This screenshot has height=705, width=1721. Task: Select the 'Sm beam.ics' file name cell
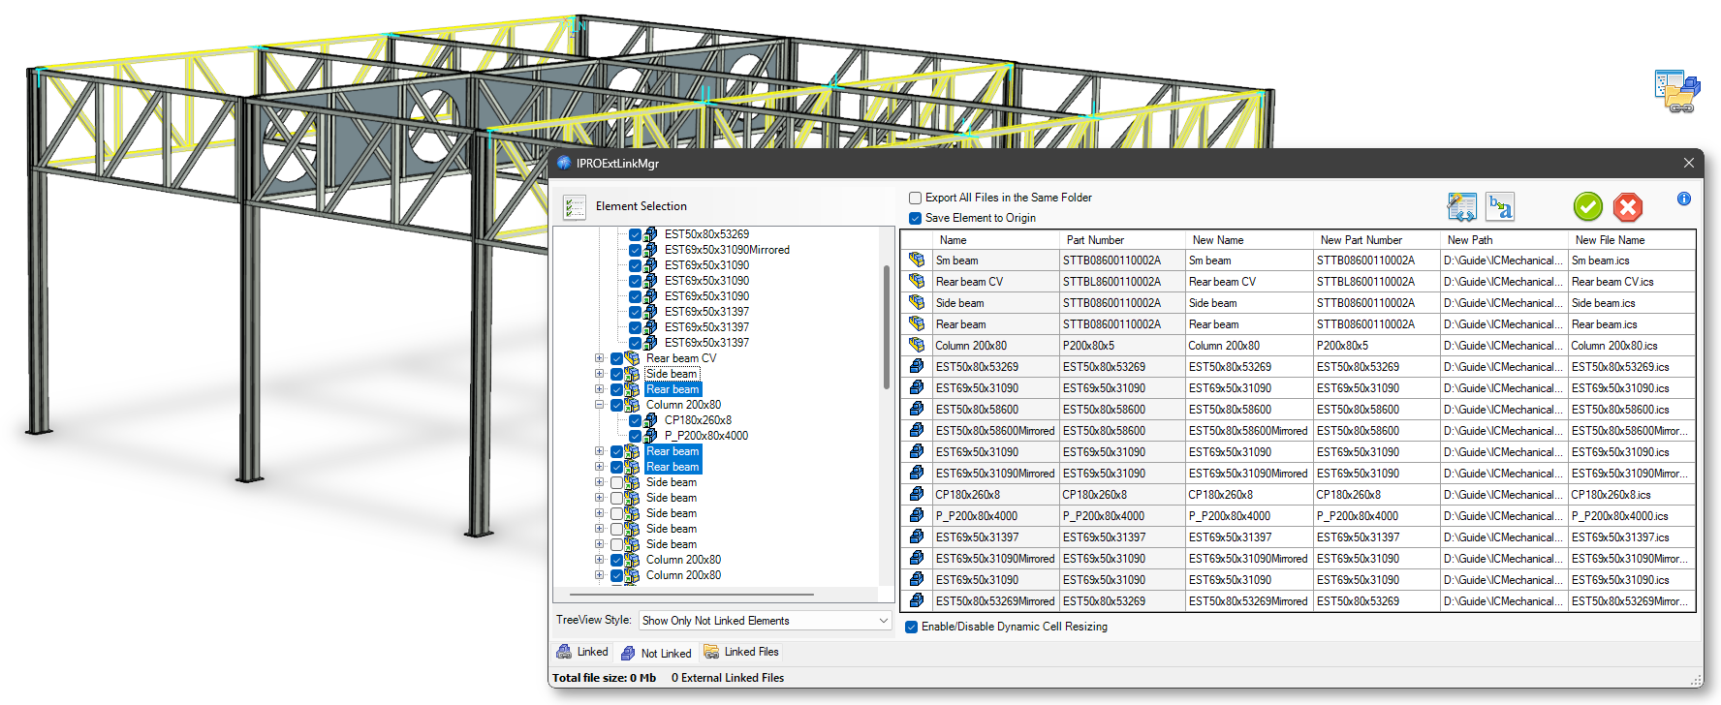(x=1632, y=261)
